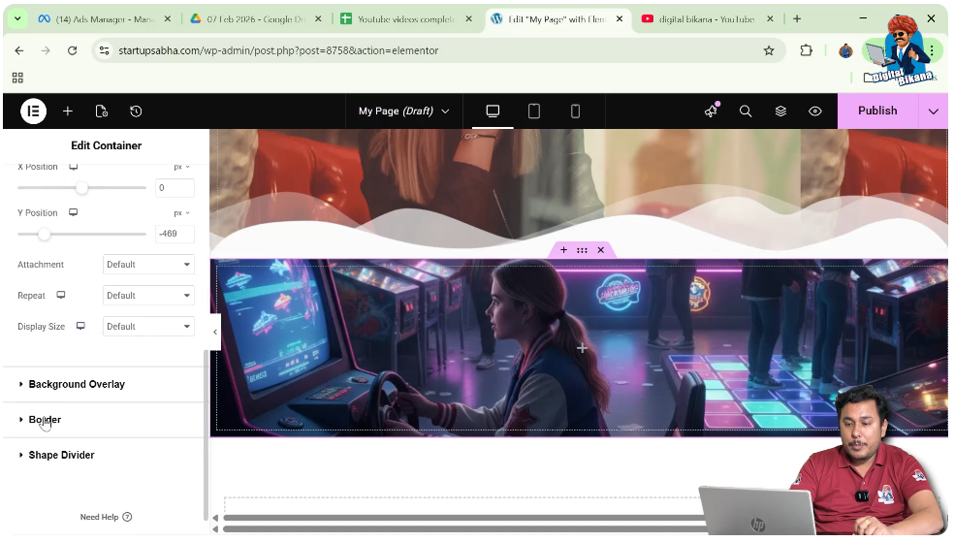Open page settings document icon

102,112
